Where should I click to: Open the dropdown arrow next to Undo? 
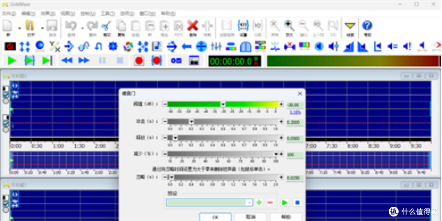point(82,28)
